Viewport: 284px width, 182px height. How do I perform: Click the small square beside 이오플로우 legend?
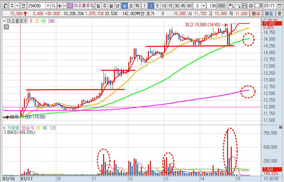click(4, 21)
